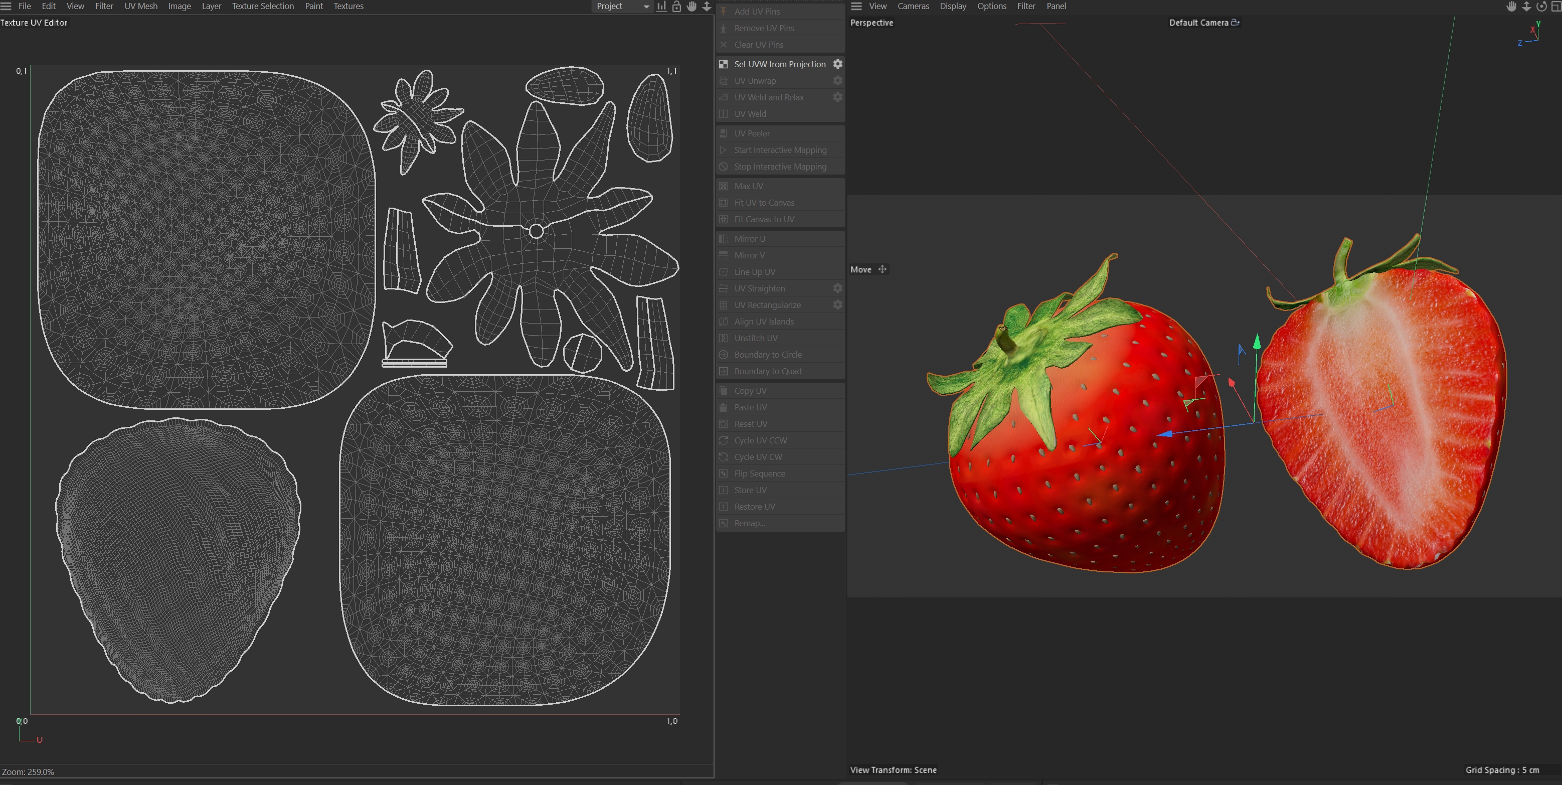
Task: Open the Cameras menu in viewport
Action: (913, 6)
